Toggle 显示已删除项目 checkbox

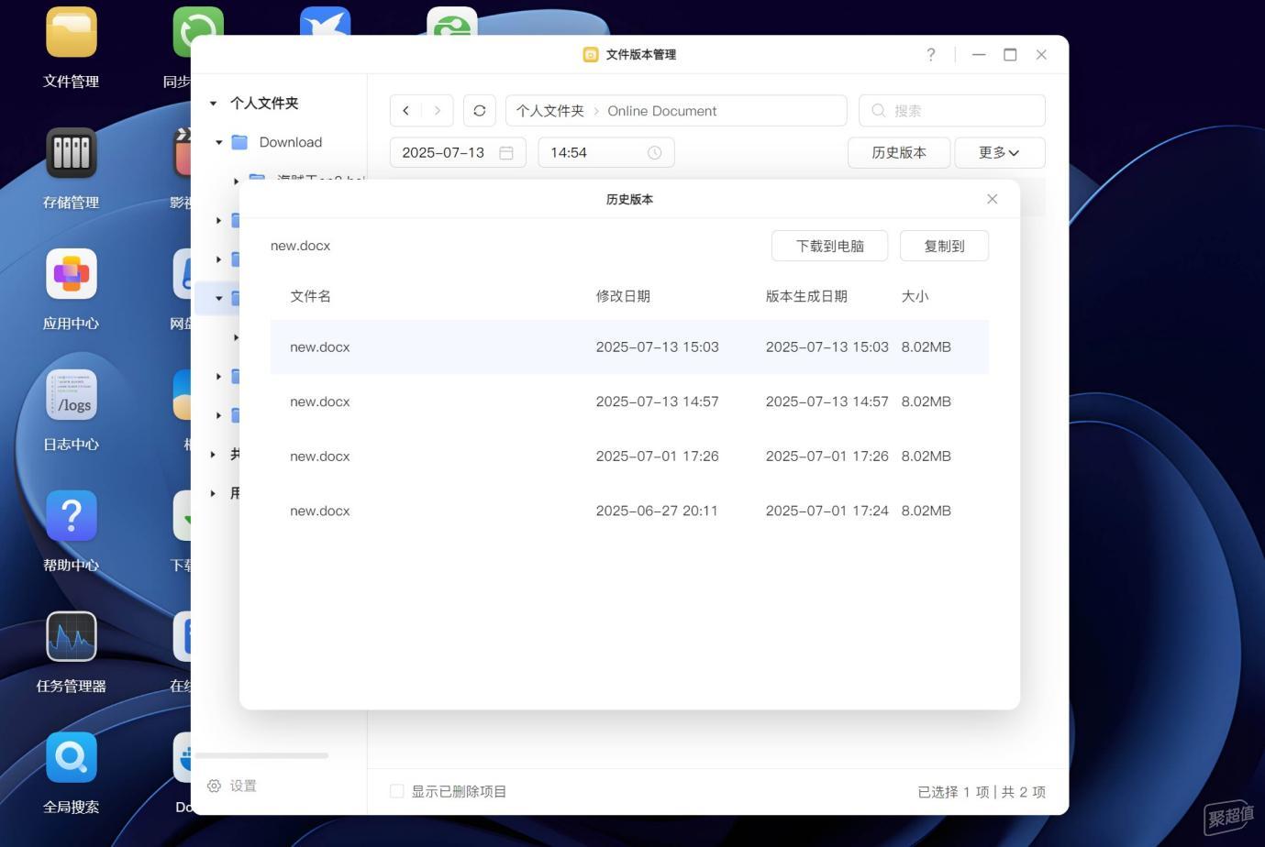pyautogui.click(x=397, y=791)
